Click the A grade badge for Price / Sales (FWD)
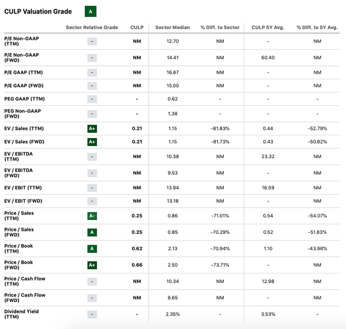 (92, 232)
